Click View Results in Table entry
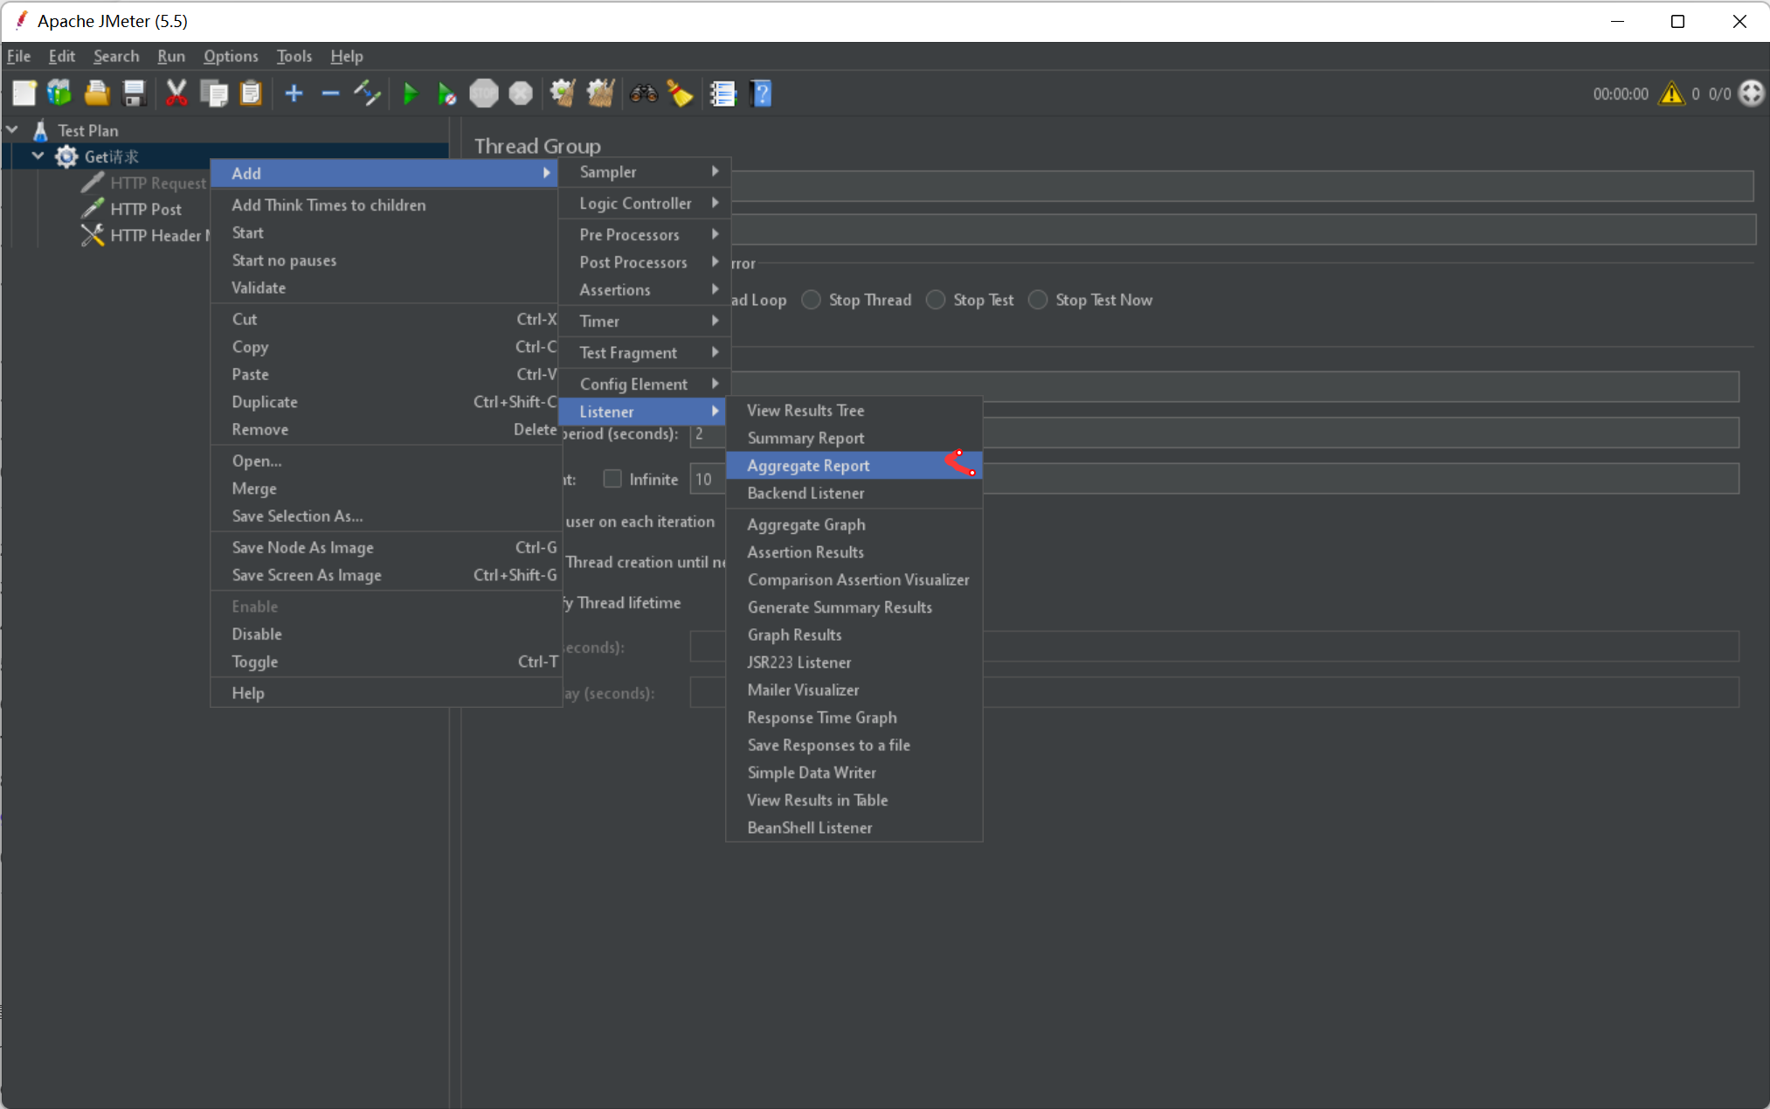The height and width of the screenshot is (1109, 1770). click(x=854, y=801)
